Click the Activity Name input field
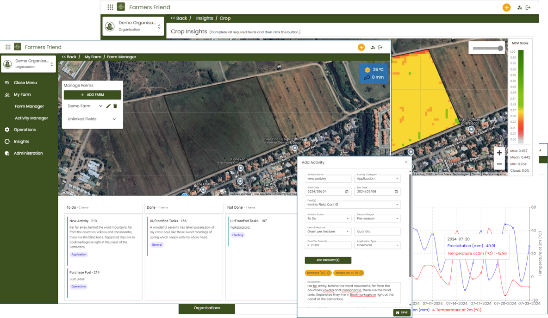 [x=328, y=178]
